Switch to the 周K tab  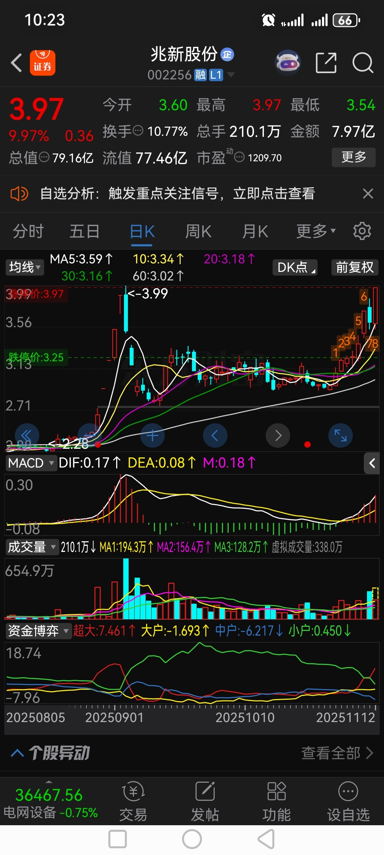click(198, 231)
